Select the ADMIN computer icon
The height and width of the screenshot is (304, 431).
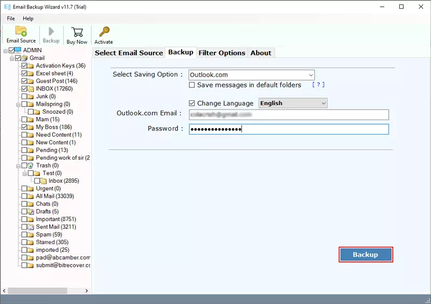[18, 50]
